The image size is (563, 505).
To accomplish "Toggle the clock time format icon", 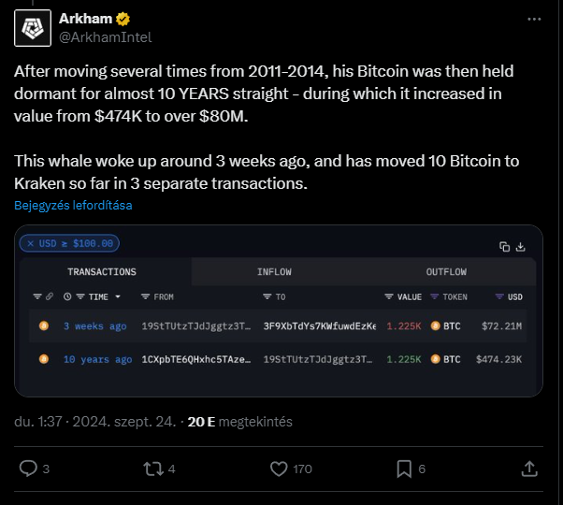I will pyautogui.click(x=67, y=296).
